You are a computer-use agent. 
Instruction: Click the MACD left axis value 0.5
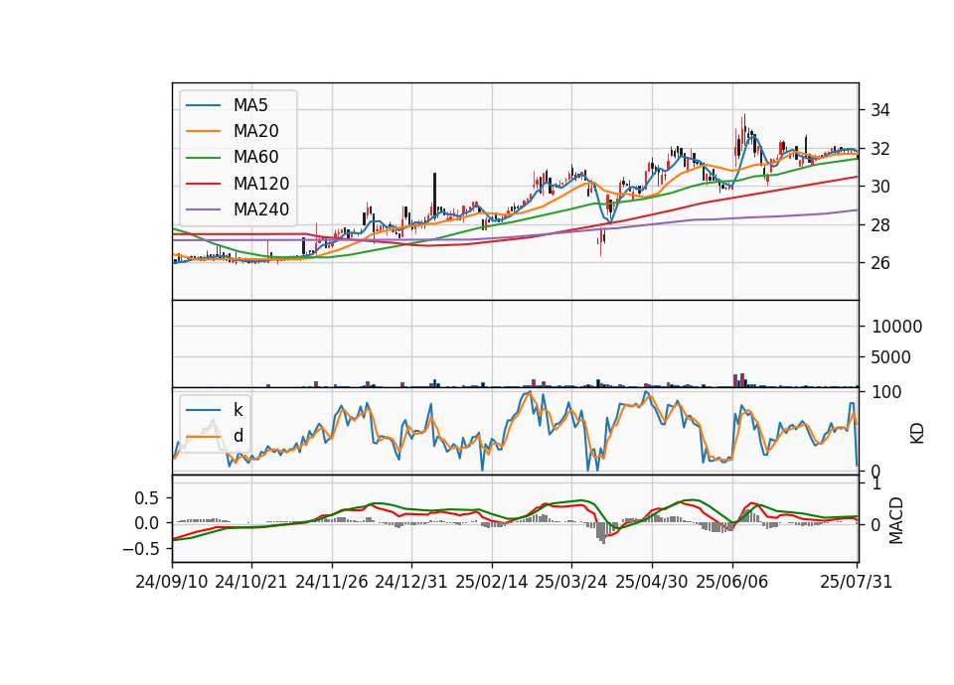(146, 498)
